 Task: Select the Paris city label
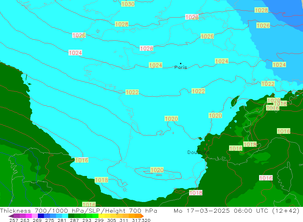(181, 67)
